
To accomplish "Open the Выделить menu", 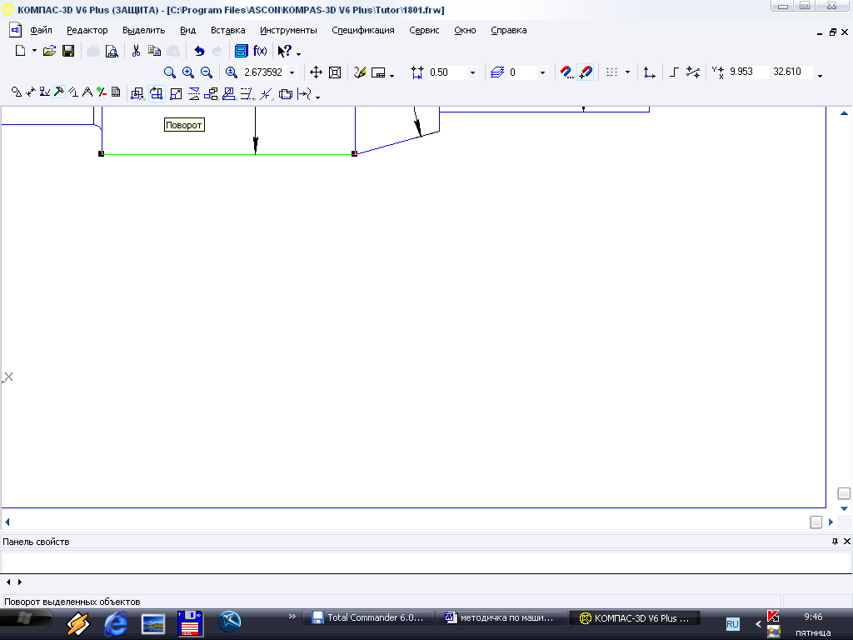I will pyautogui.click(x=143, y=31).
